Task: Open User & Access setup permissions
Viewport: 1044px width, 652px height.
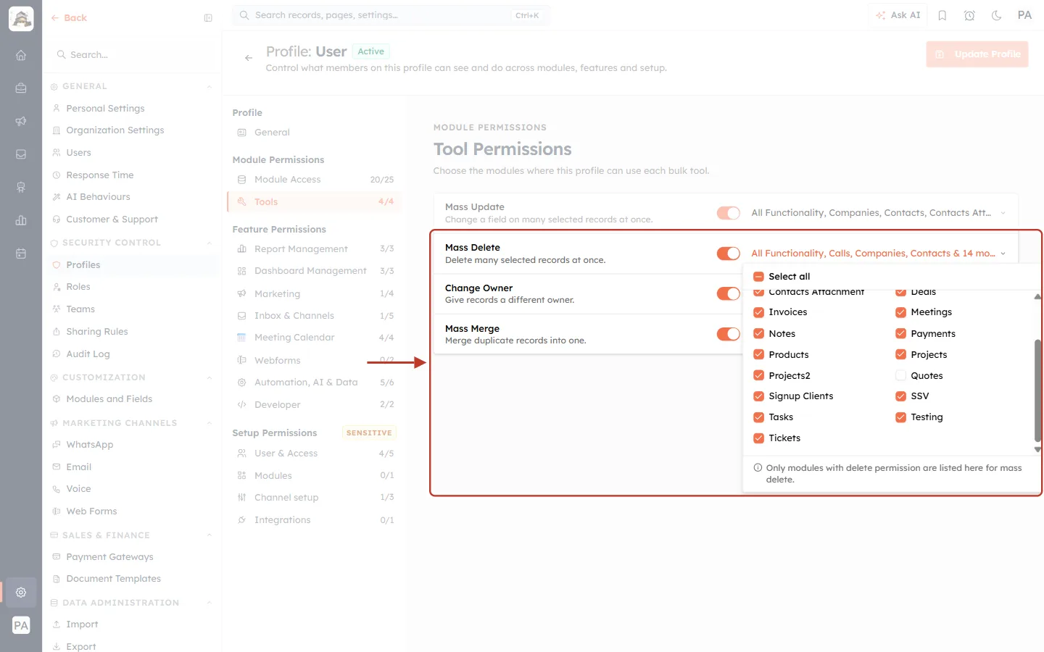Action: point(315,454)
